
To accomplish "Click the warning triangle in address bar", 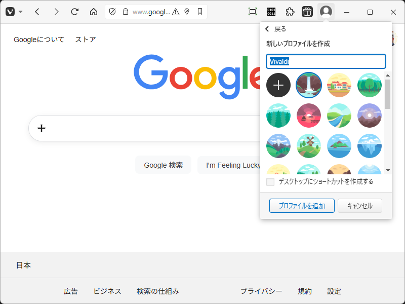I will pos(176,12).
